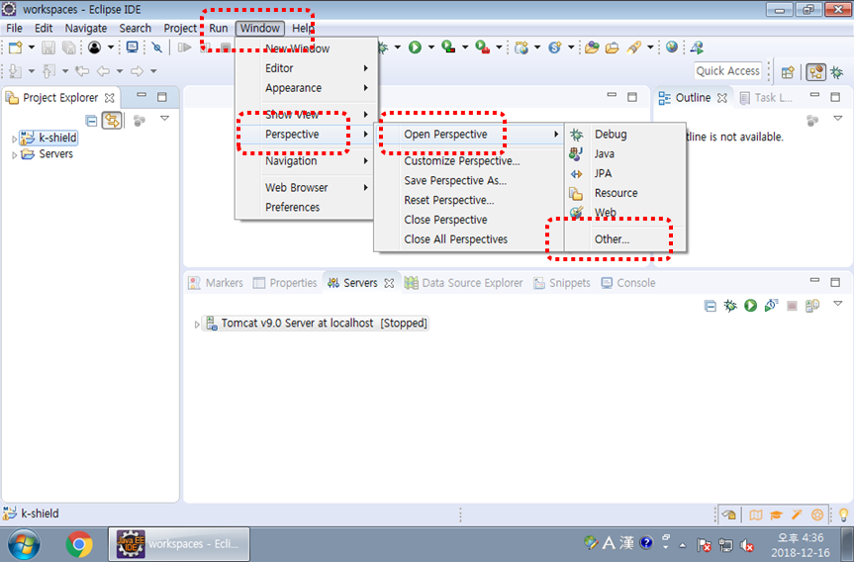
Task: Open the Web Browser submenu
Action: click(x=305, y=188)
